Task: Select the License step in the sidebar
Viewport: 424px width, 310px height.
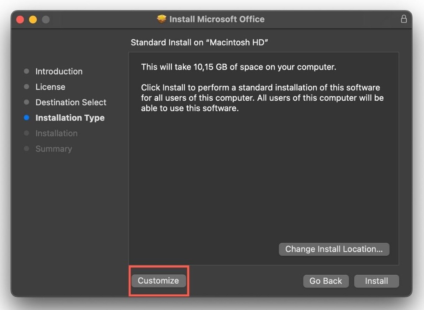Action: click(x=50, y=87)
